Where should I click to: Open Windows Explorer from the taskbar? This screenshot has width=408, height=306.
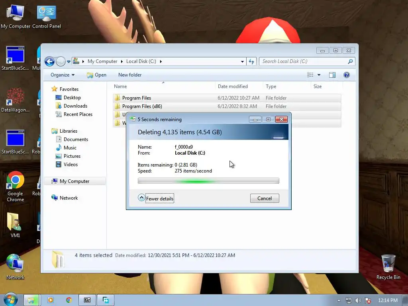tap(31, 300)
